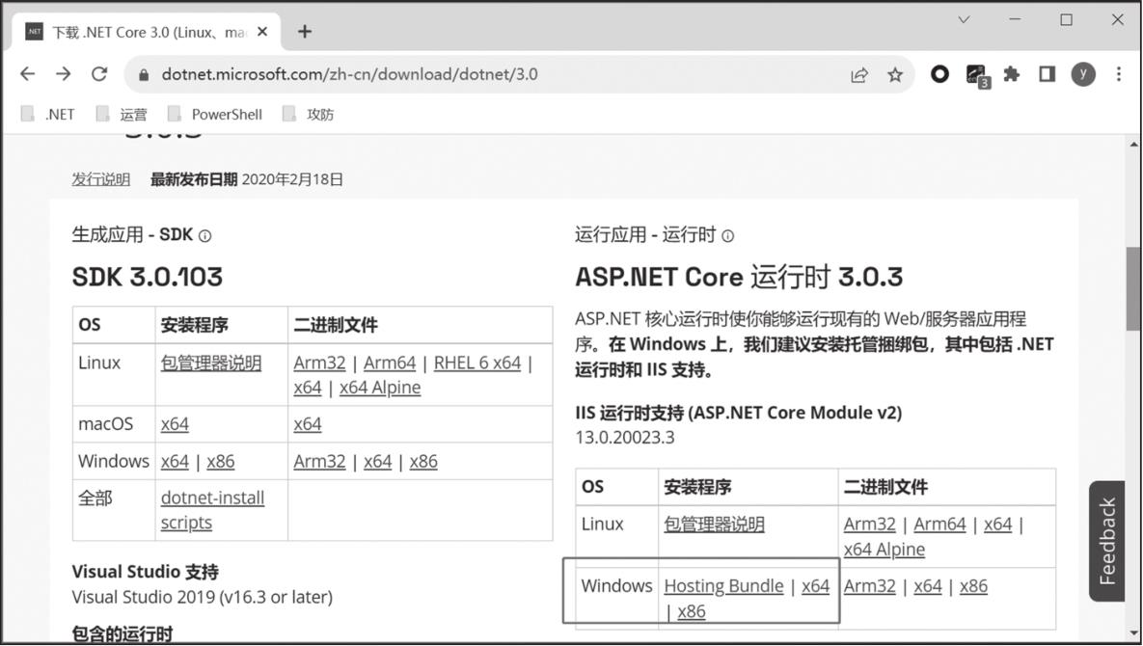Reload the current page
This screenshot has width=1143, height=646.
pyautogui.click(x=99, y=74)
